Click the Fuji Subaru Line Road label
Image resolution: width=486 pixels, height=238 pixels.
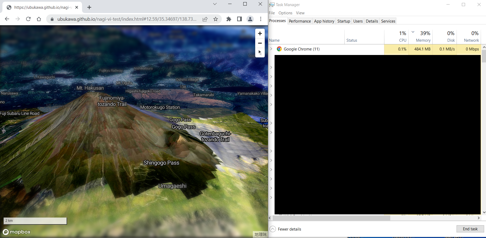[20, 113]
